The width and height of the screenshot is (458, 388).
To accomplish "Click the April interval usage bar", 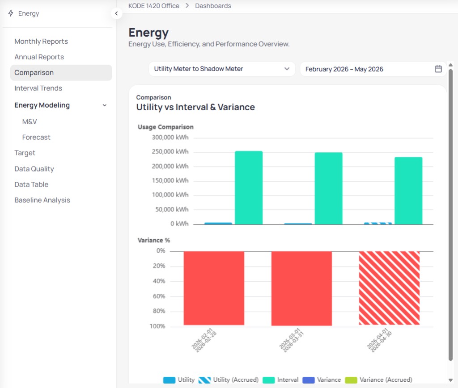I will (408, 191).
